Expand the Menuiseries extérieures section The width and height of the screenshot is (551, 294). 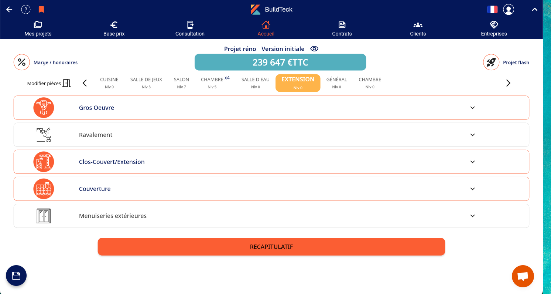pos(472,216)
